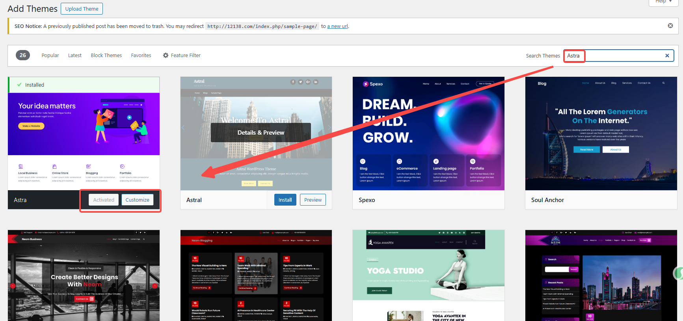
Task: Show the Favorites themes tab
Action: tap(141, 56)
